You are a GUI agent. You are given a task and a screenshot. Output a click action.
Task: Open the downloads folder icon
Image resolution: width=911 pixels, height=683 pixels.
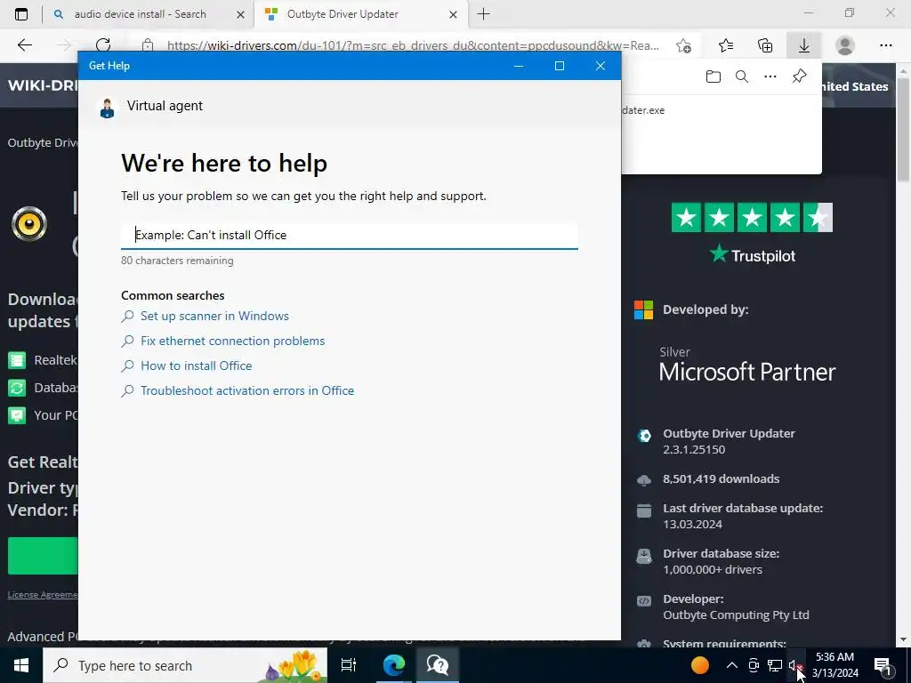coord(713,76)
